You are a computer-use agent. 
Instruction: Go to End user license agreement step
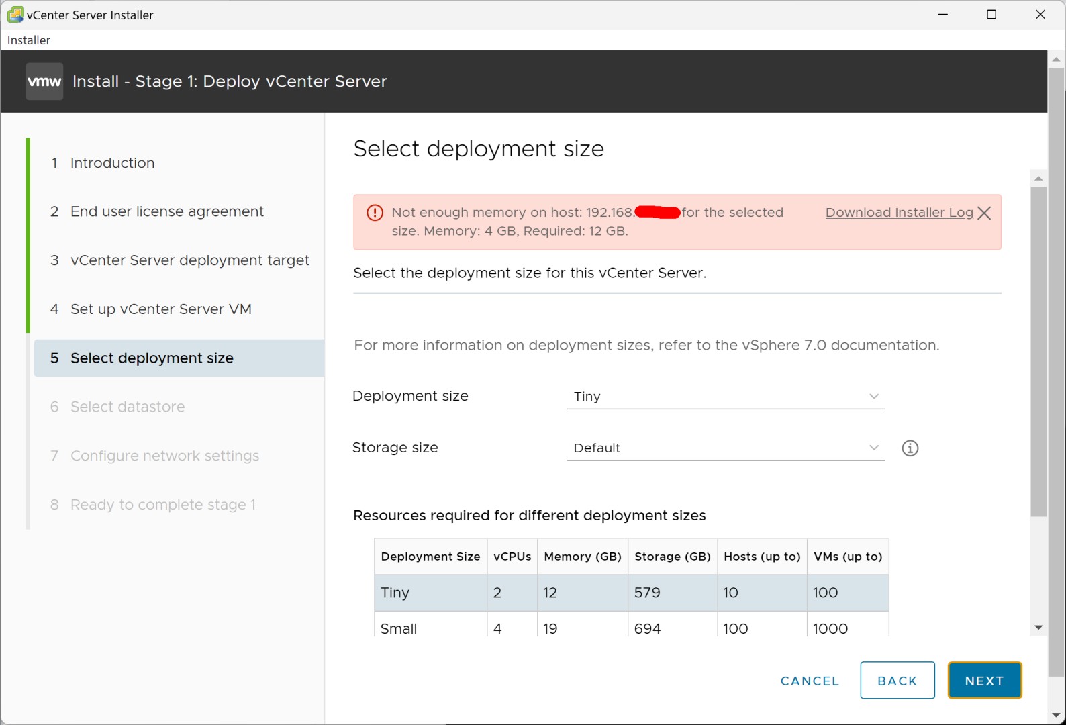[x=157, y=211]
